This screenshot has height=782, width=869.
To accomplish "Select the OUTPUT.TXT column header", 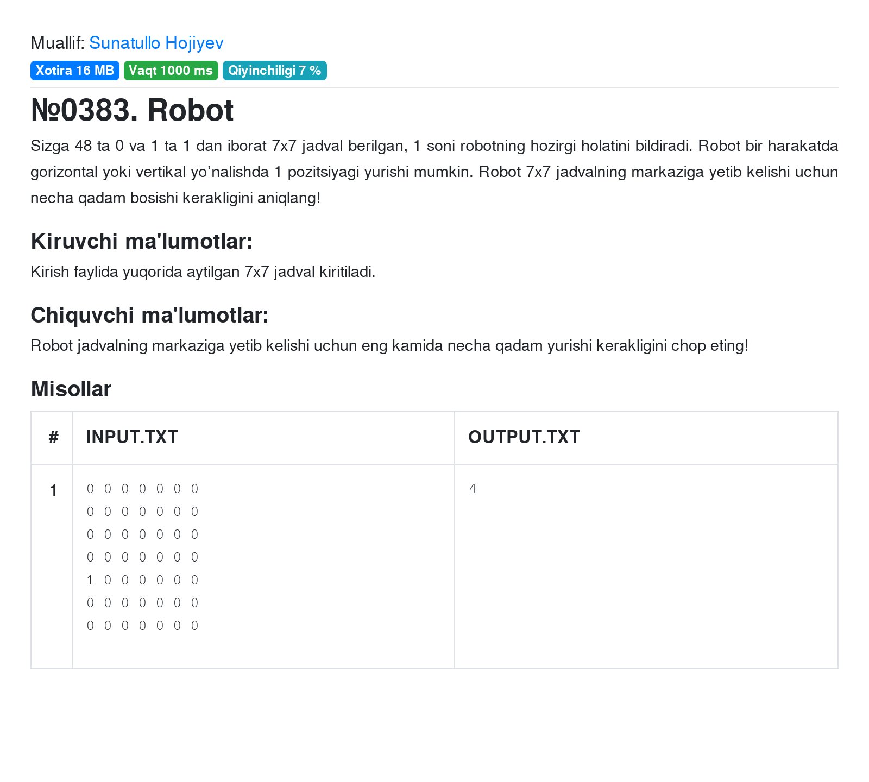I will (x=524, y=437).
